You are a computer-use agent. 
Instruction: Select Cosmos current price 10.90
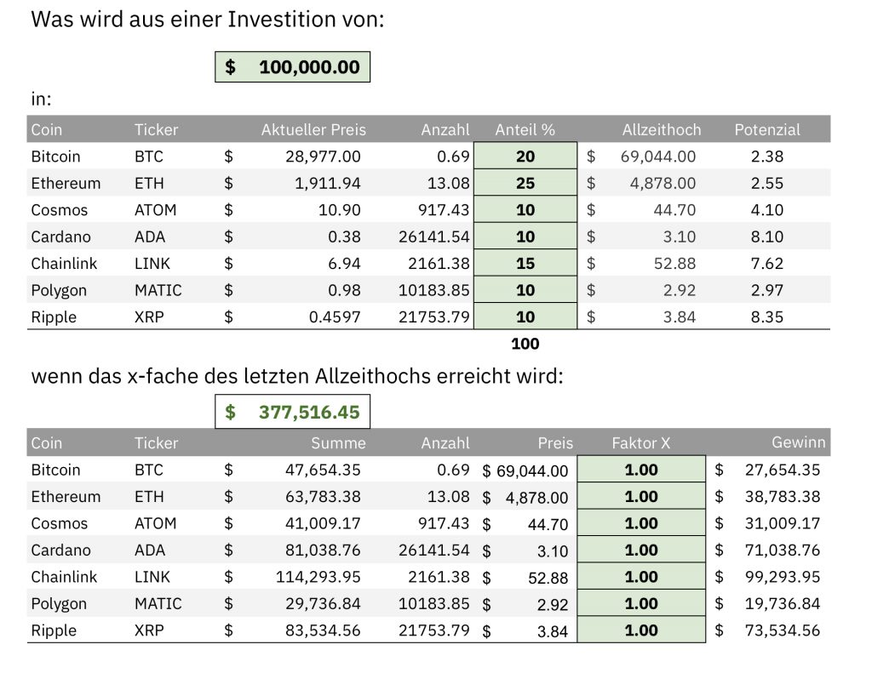339,209
